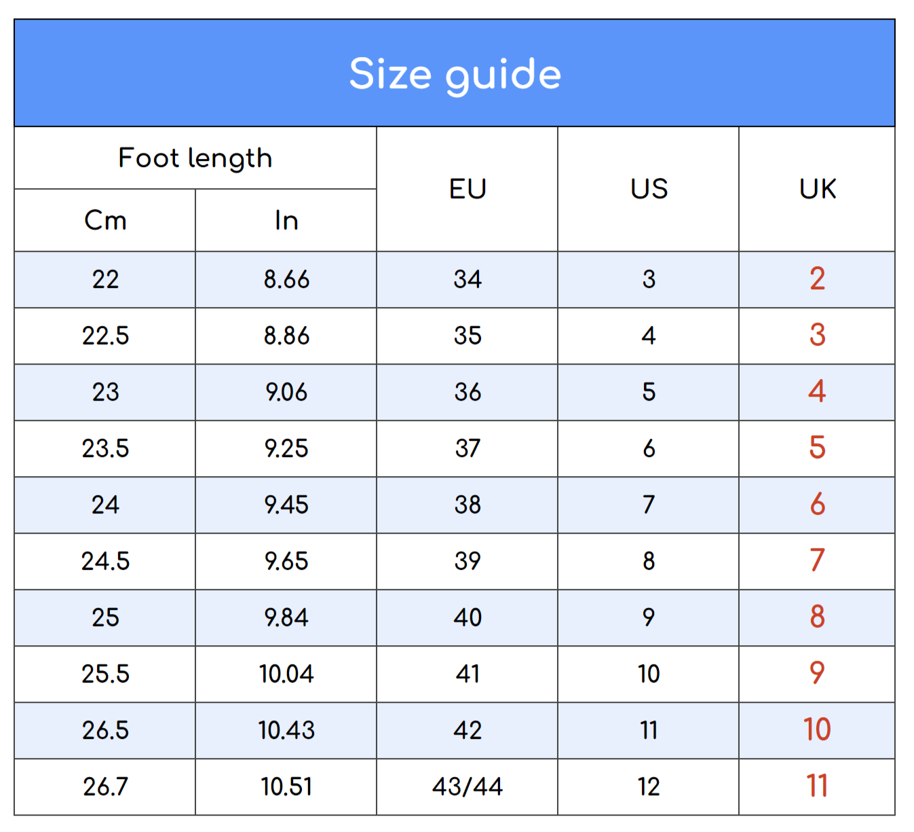Image resolution: width=914 pixels, height=832 pixels.
Task: Select the US column header
Action: [649, 189]
